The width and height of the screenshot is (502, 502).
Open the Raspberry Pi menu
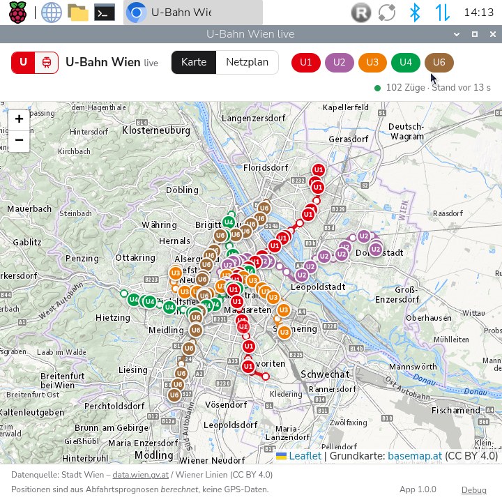pyautogui.click(x=17, y=12)
